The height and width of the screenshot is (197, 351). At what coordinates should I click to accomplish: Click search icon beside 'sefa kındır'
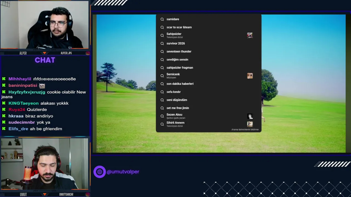click(162, 92)
